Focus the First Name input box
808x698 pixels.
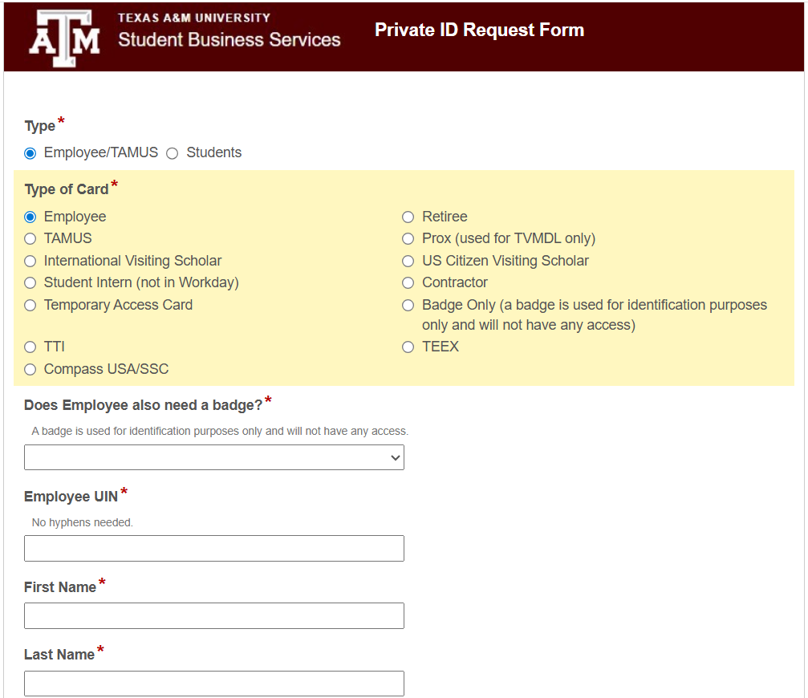click(214, 615)
